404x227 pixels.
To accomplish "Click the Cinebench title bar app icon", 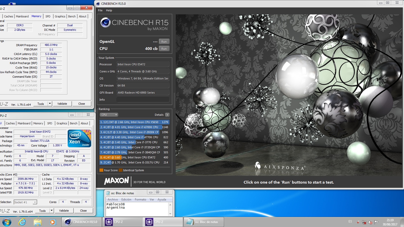I will coord(98,4).
